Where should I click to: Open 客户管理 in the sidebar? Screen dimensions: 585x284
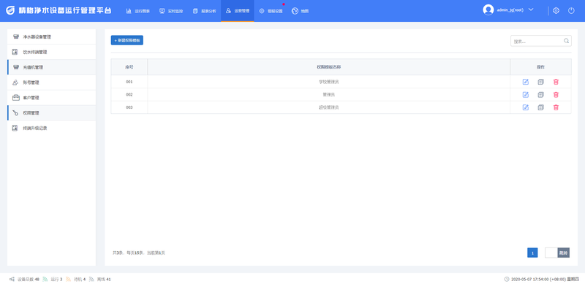coord(51,98)
